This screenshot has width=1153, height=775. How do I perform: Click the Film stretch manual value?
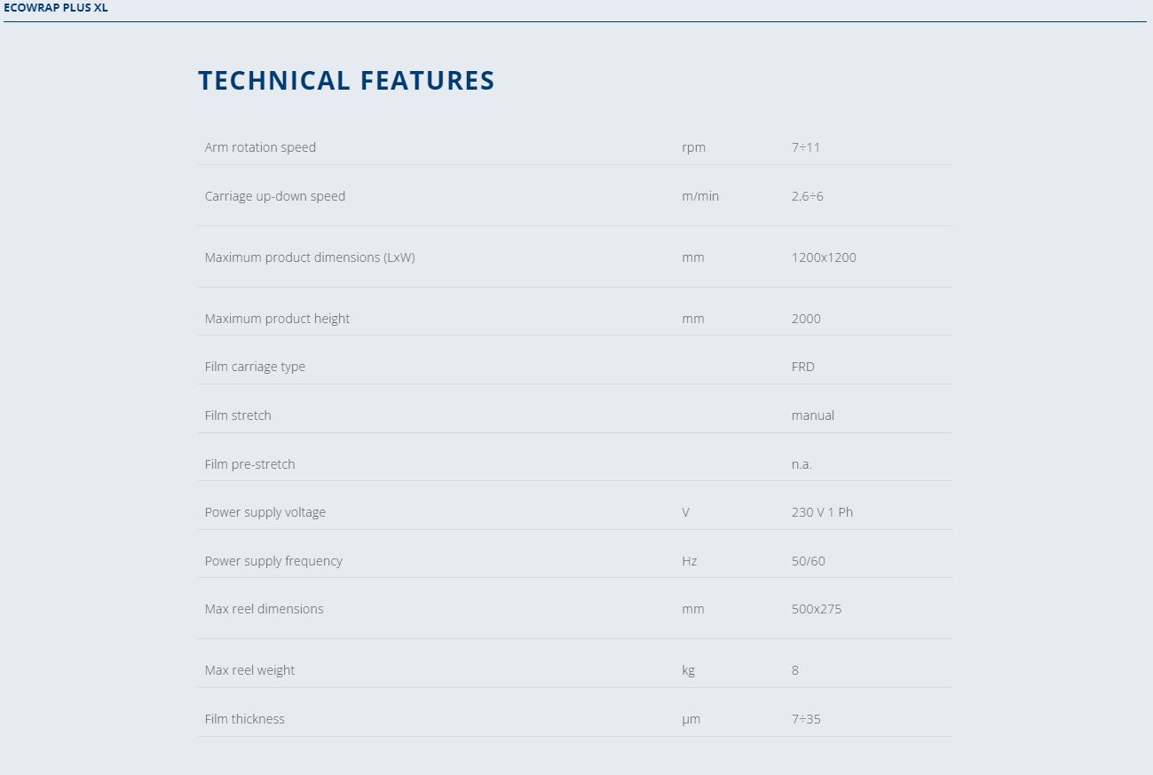click(x=813, y=415)
